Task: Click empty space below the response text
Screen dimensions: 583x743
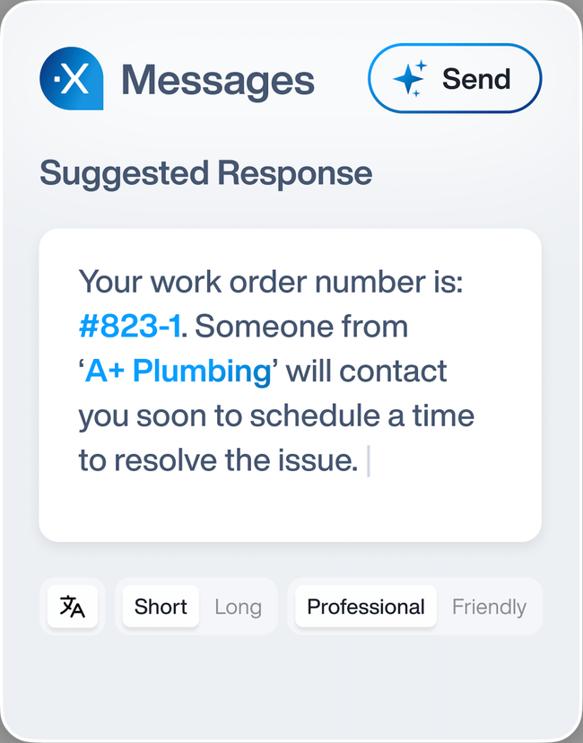Action: [290, 510]
